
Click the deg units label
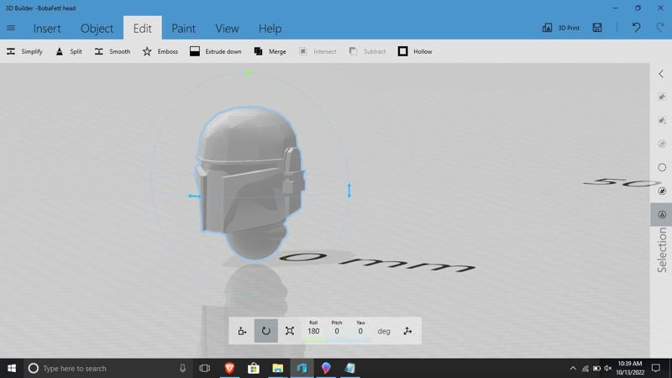[x=384, y=331]
